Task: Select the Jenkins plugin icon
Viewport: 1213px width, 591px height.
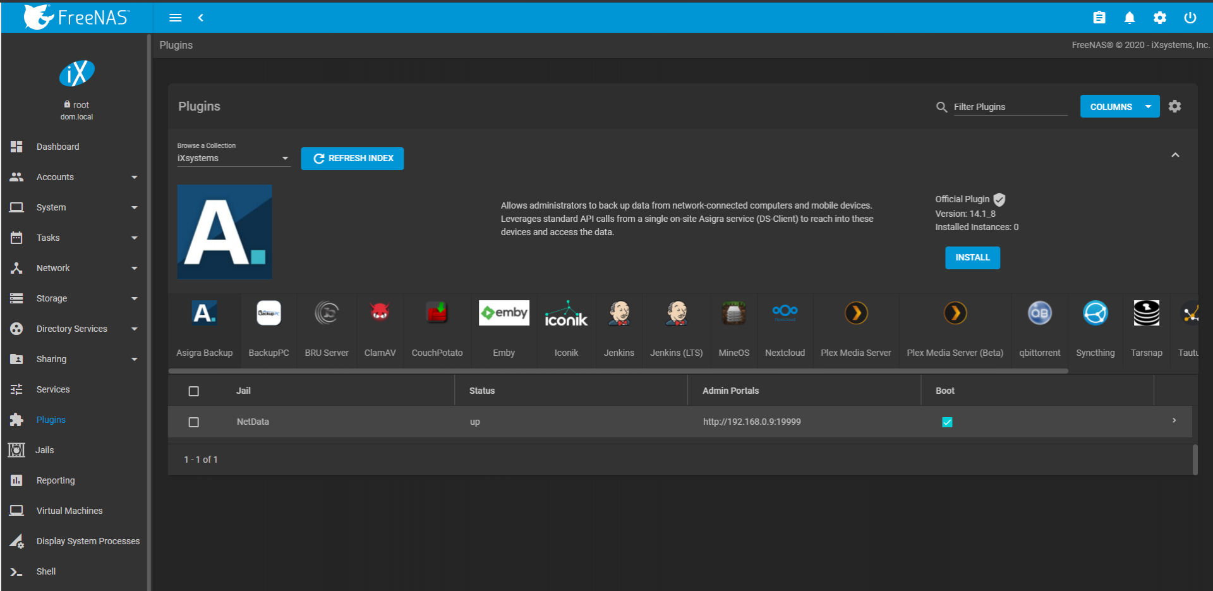Action: click(619, 313)
